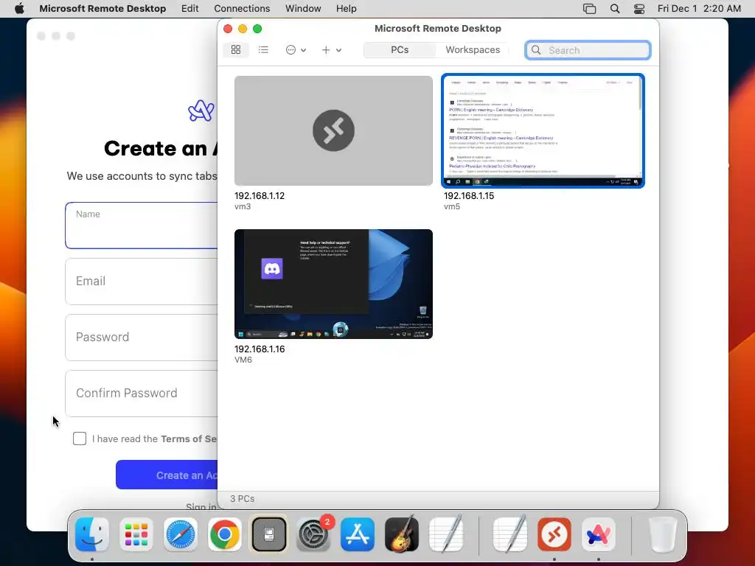Viewport: 755px width, 566px height.
Task: Click the Stage Manager icon in menu bar
Action: click(x=589, y=9)
